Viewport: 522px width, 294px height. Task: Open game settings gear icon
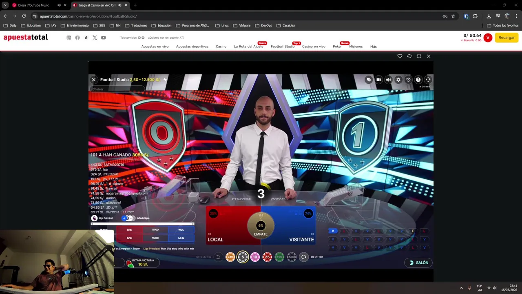point(398,80)
